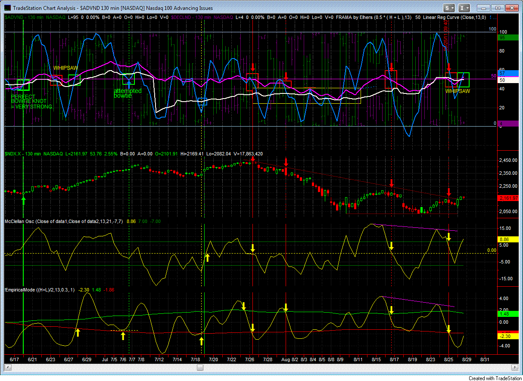
Task: Click the 2,050.00 price axis label
Action: click(x=508, y=211)
